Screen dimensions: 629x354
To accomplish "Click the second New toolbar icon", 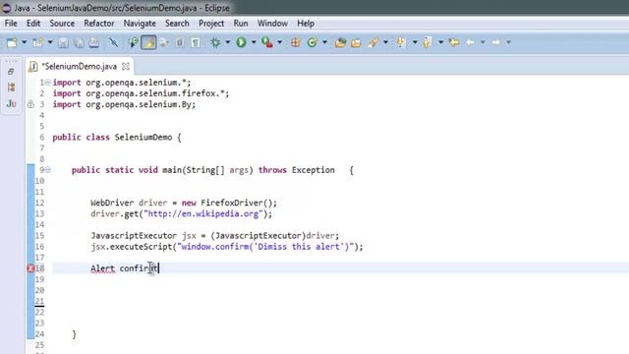I will pos(38,42).
